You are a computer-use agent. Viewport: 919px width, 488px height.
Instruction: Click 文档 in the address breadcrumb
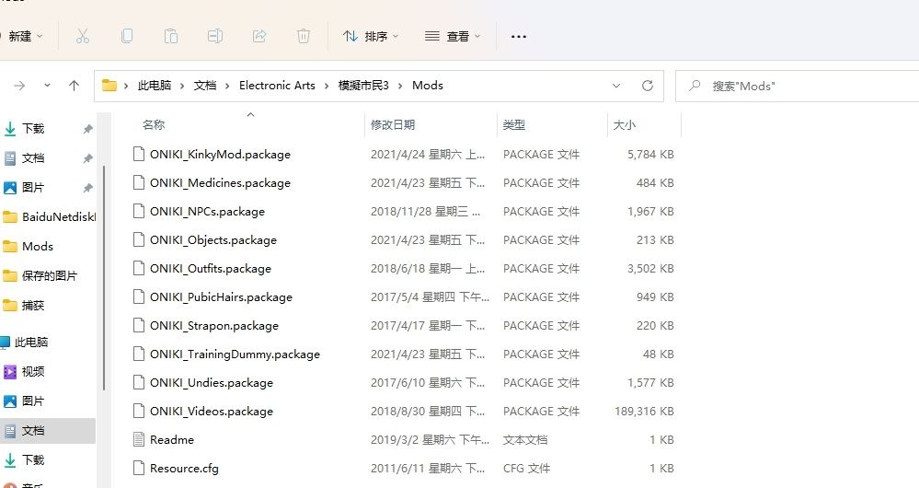pos(205,86)
